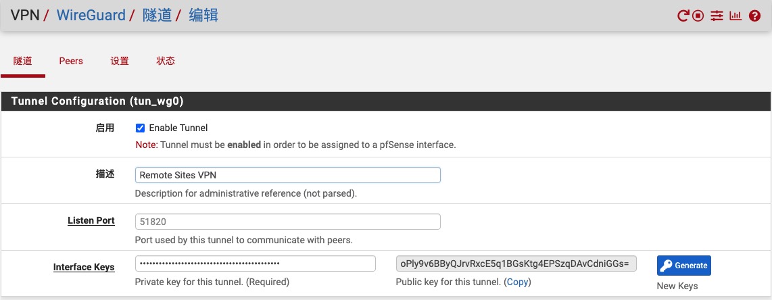Click the help question mark icon

coord(755,16)
